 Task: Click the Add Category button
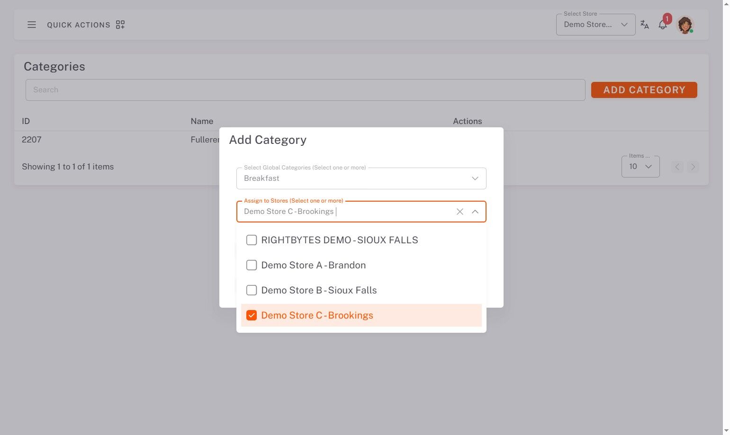coord(644,90)
